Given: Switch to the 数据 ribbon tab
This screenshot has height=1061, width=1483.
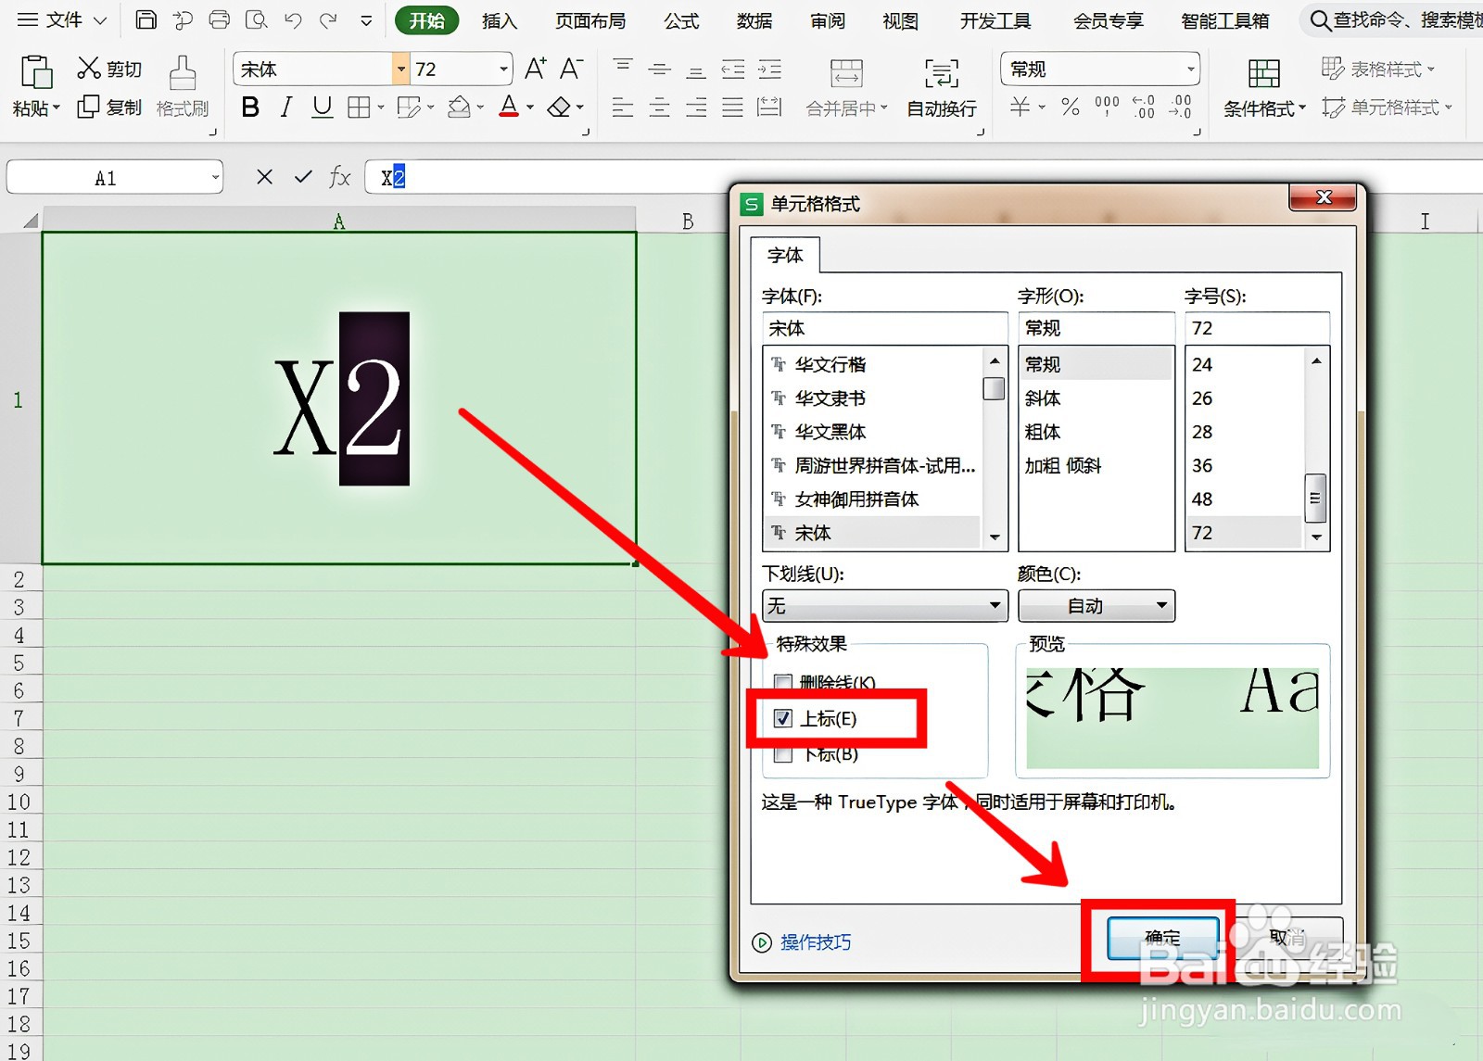Looking at the screenshot, I should coord(754,20).
